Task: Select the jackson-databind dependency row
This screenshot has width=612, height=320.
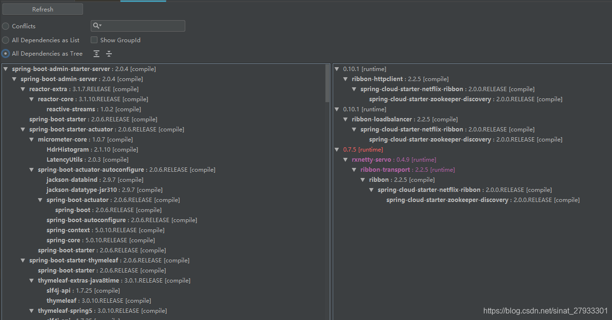Action: click(x=72, y=180)
